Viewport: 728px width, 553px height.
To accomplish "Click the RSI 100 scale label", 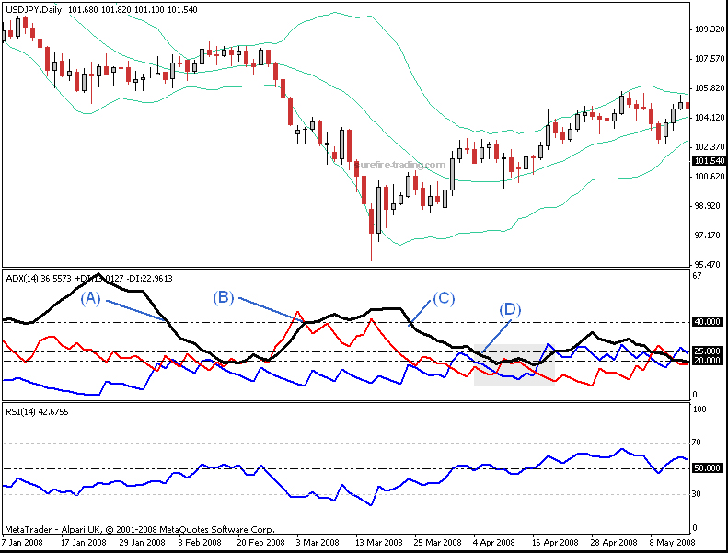I will click(699, 409).
